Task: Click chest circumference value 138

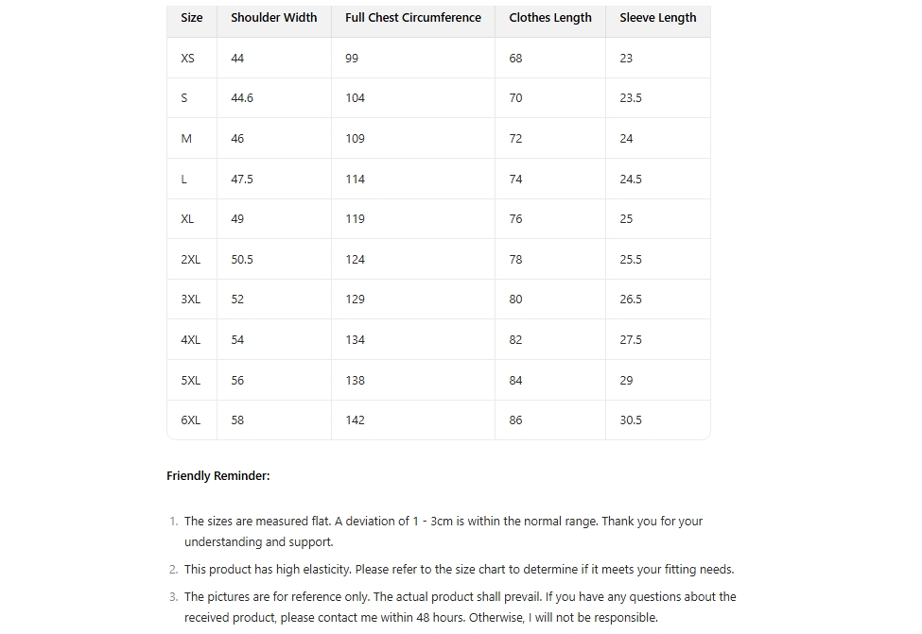Action: point(355,381)
